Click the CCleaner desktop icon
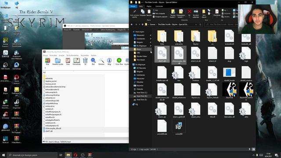 5,115
